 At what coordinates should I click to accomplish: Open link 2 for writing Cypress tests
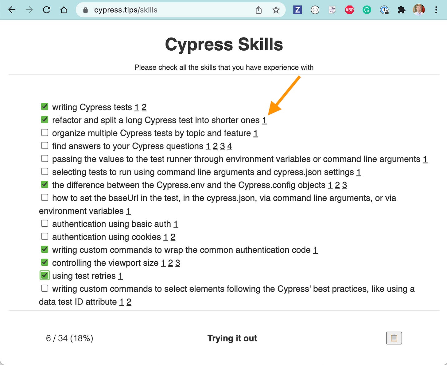(144, 107)
